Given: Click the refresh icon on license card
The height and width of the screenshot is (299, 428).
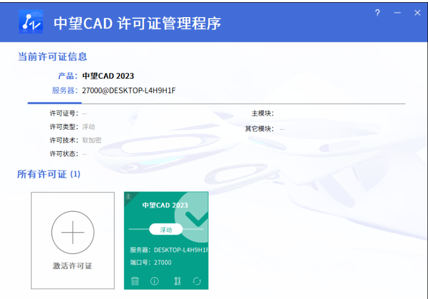Looking at the screenshot, I should click(197, 281).
